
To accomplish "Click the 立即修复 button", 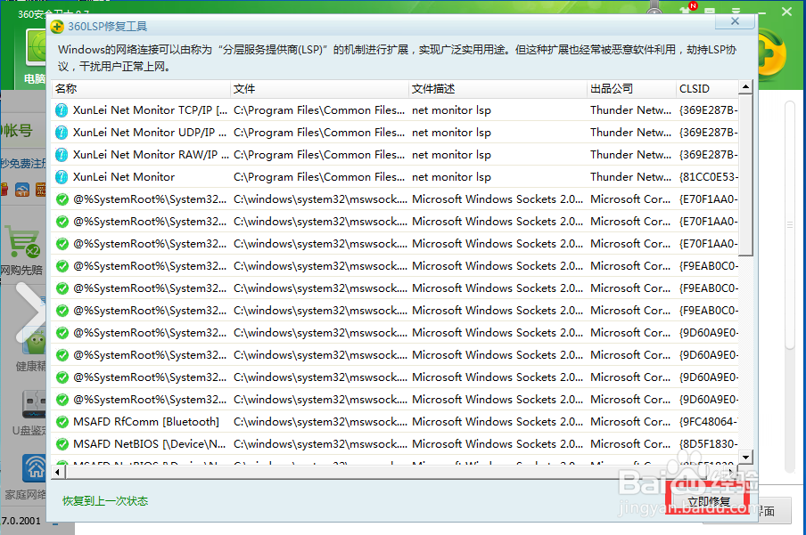I will point(709,502).
